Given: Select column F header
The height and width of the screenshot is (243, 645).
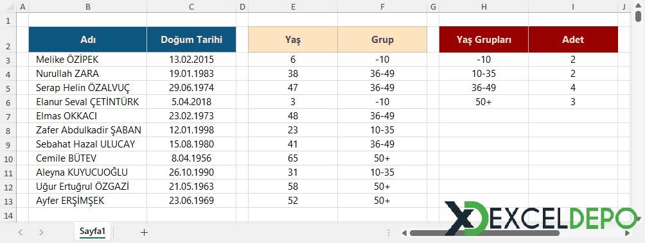Looking at the screenshot, I should [x=382, y=6].
